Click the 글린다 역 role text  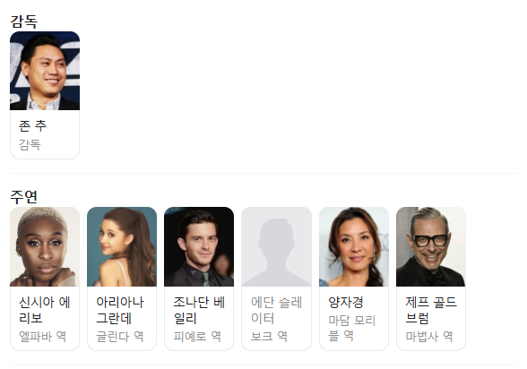pyautogui.click(x=120, y=337)
